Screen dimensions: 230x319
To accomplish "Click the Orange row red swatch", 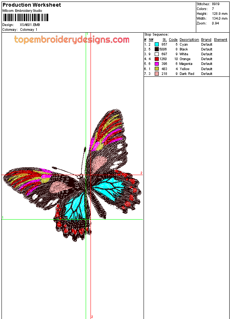I will [157, 59].
